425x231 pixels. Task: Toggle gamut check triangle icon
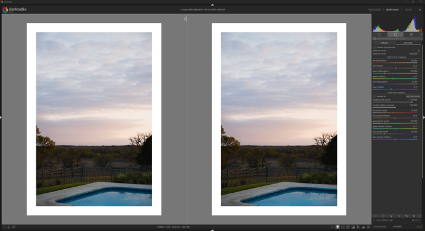click(x=363, y=227)
